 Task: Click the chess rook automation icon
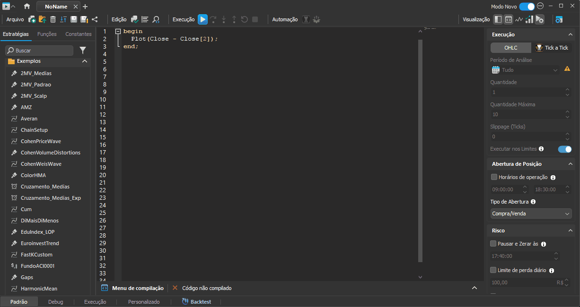pyautogui.click(x=306, y=19)
